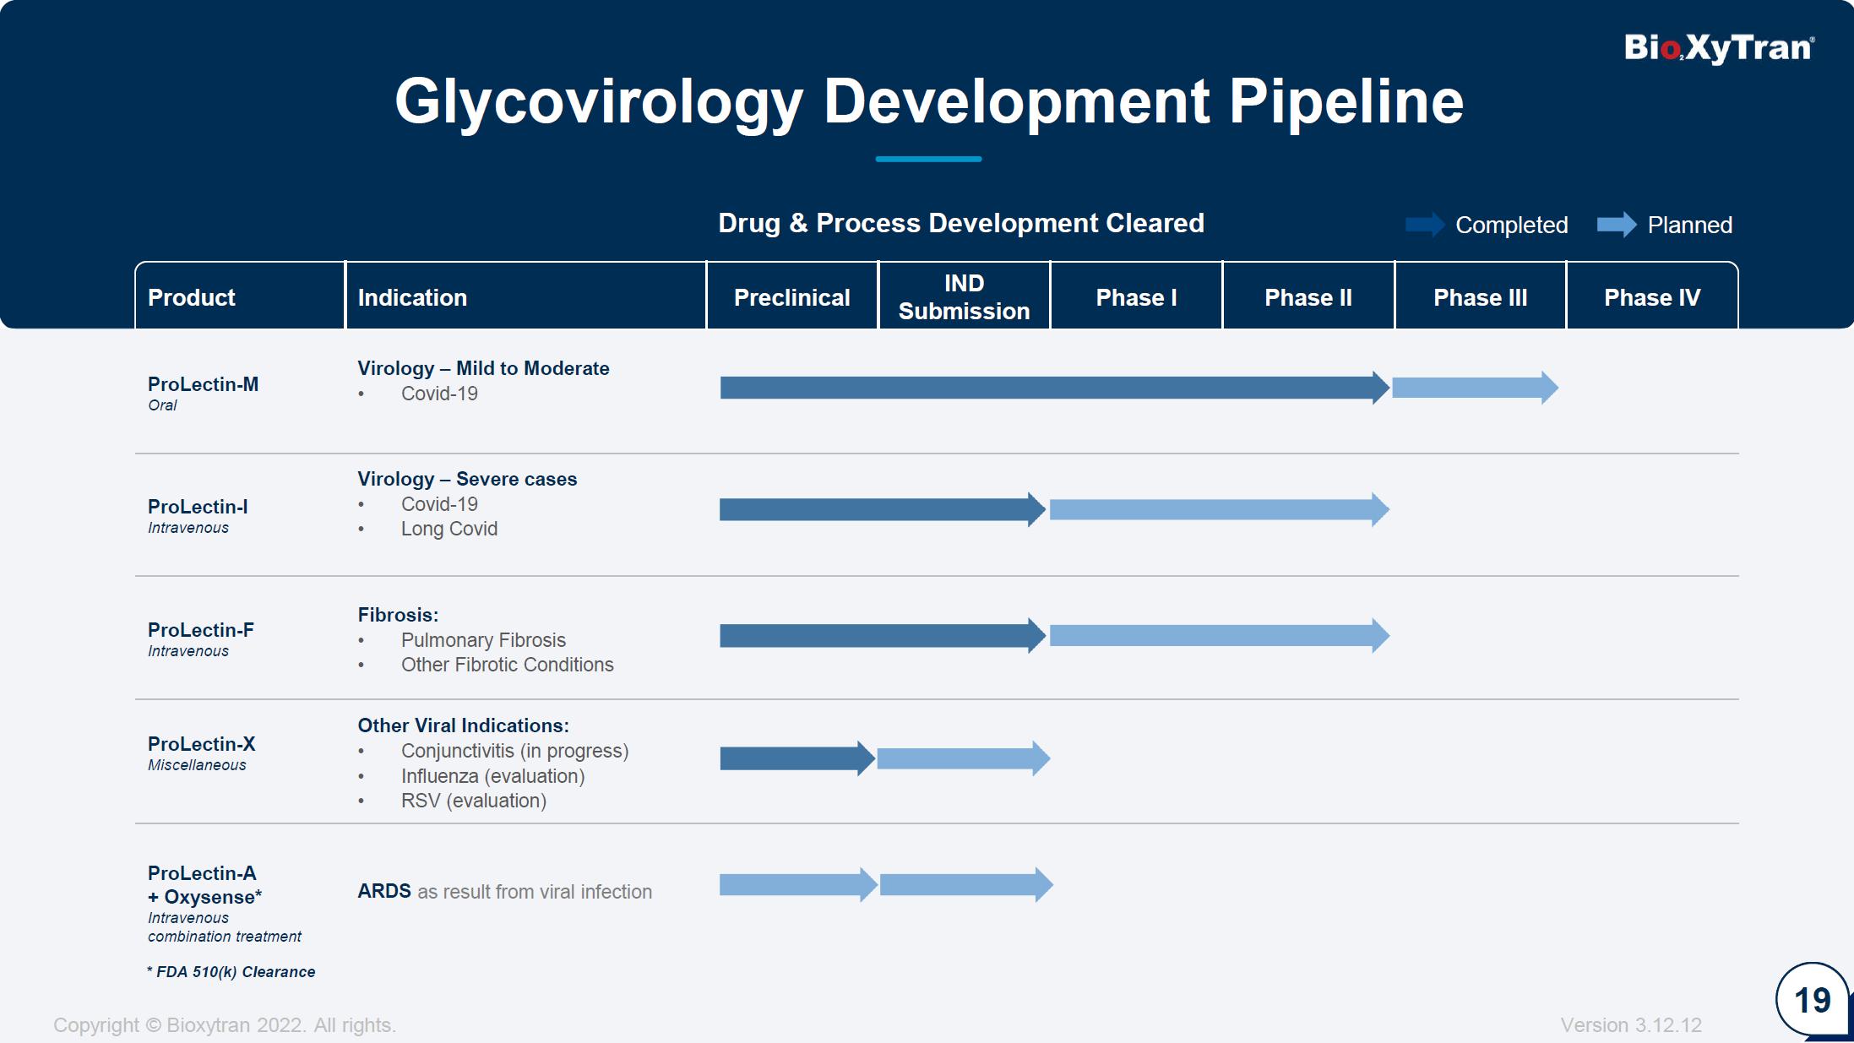
Task: Click the 'Influenza (evaluation)' bullet
Action: (x=493, y=776)
